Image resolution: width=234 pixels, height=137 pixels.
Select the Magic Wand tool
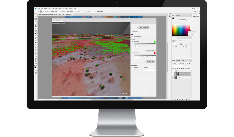click(36, 24)
